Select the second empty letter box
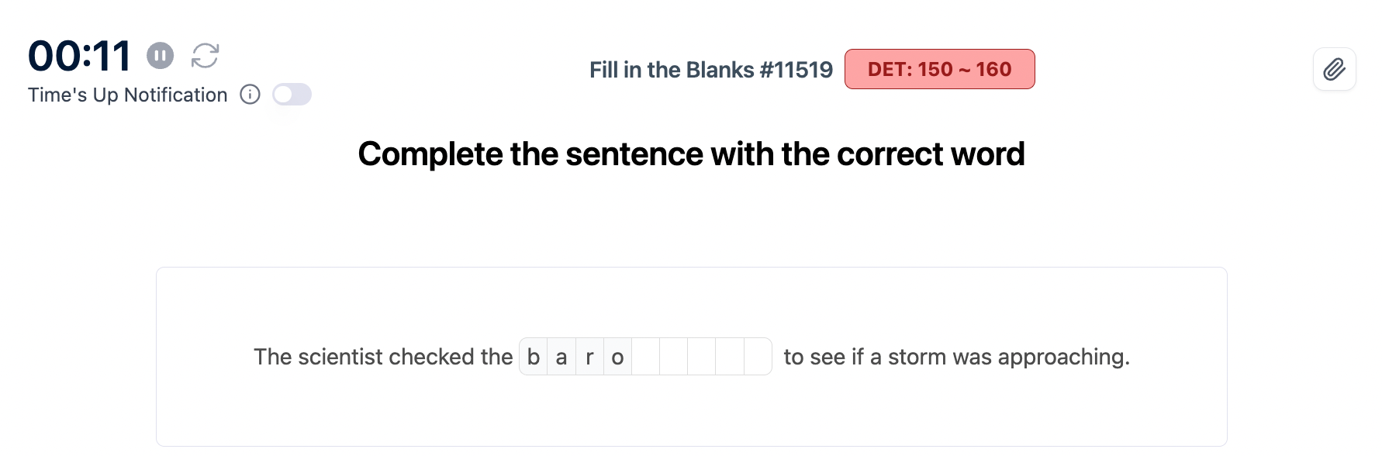Viewport: 1382px width, 456px height. coord(673,357)
